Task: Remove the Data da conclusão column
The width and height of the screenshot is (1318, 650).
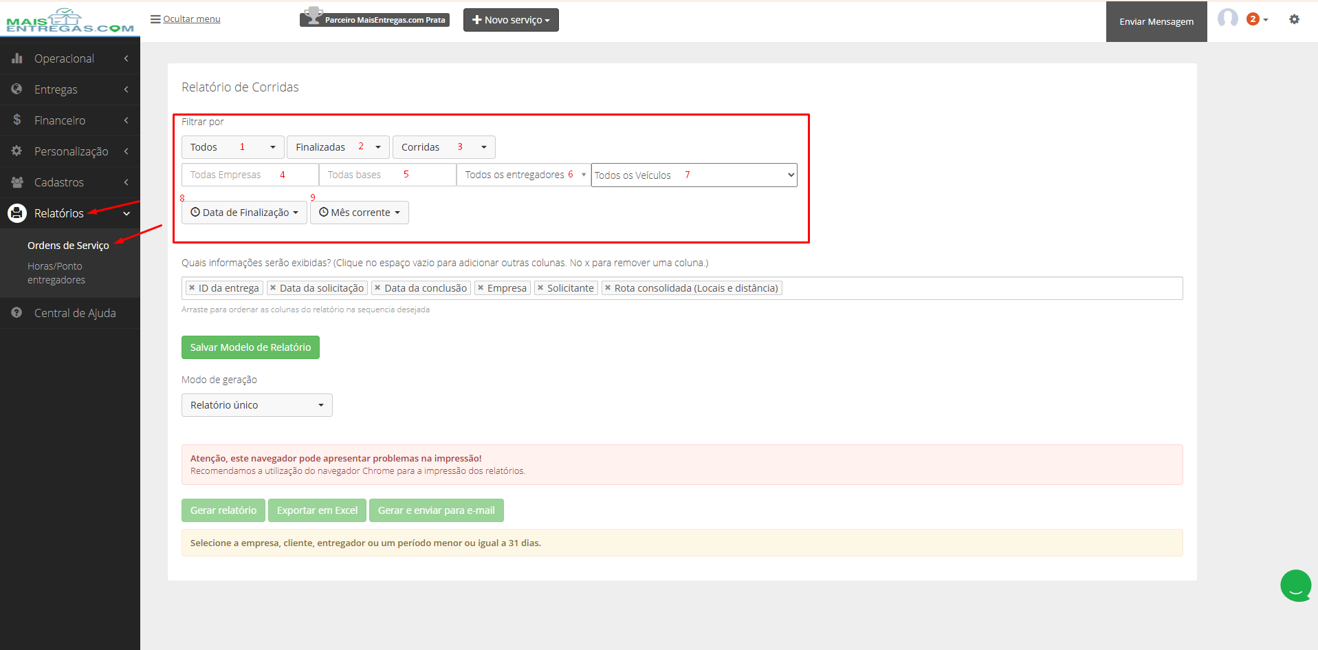Action: point(377,288)
